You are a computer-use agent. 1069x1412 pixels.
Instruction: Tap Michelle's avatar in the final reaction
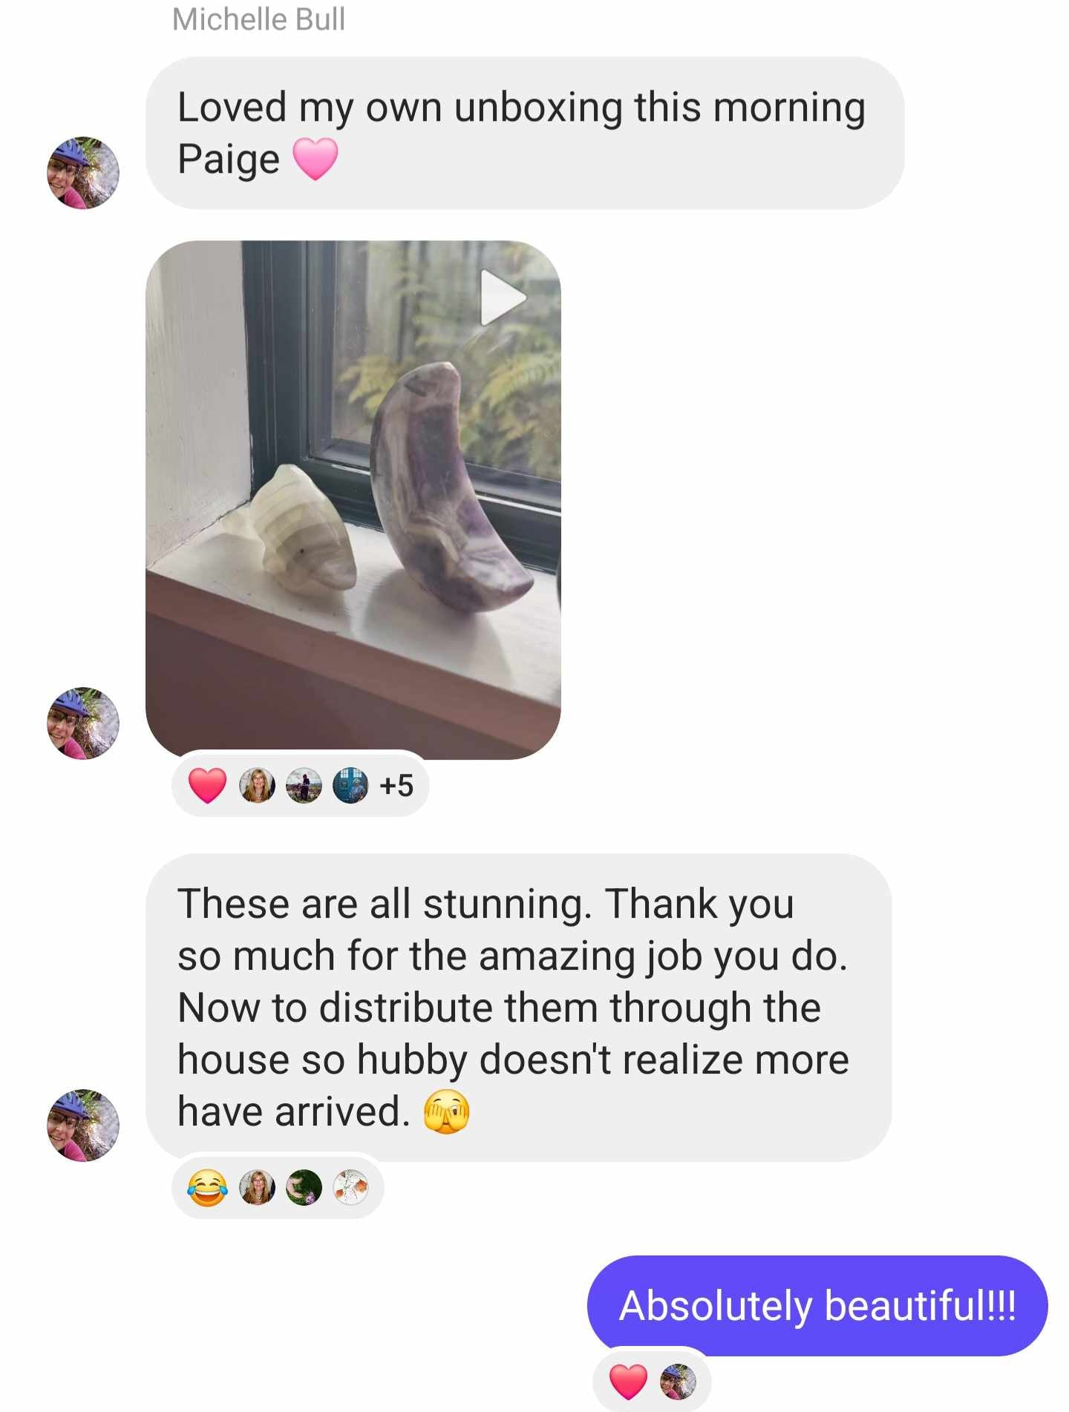click(x=678, y=1382)
